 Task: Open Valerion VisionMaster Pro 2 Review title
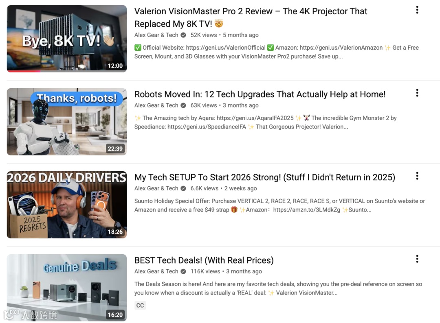251,17
